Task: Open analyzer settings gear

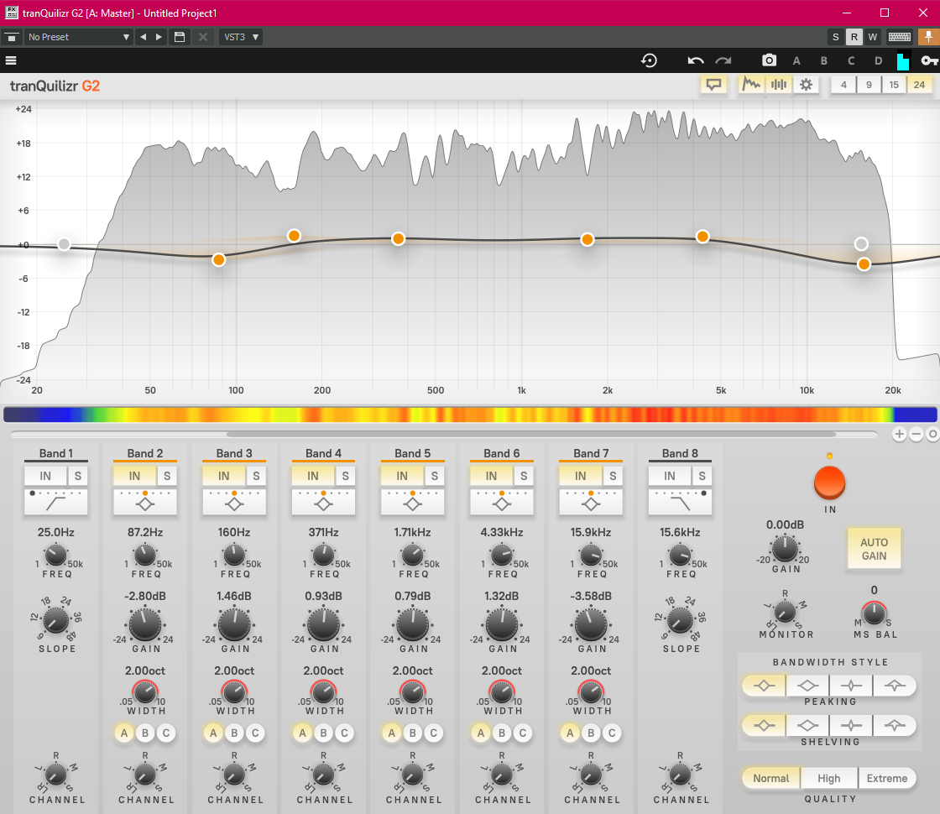Action: pos(807,85)
